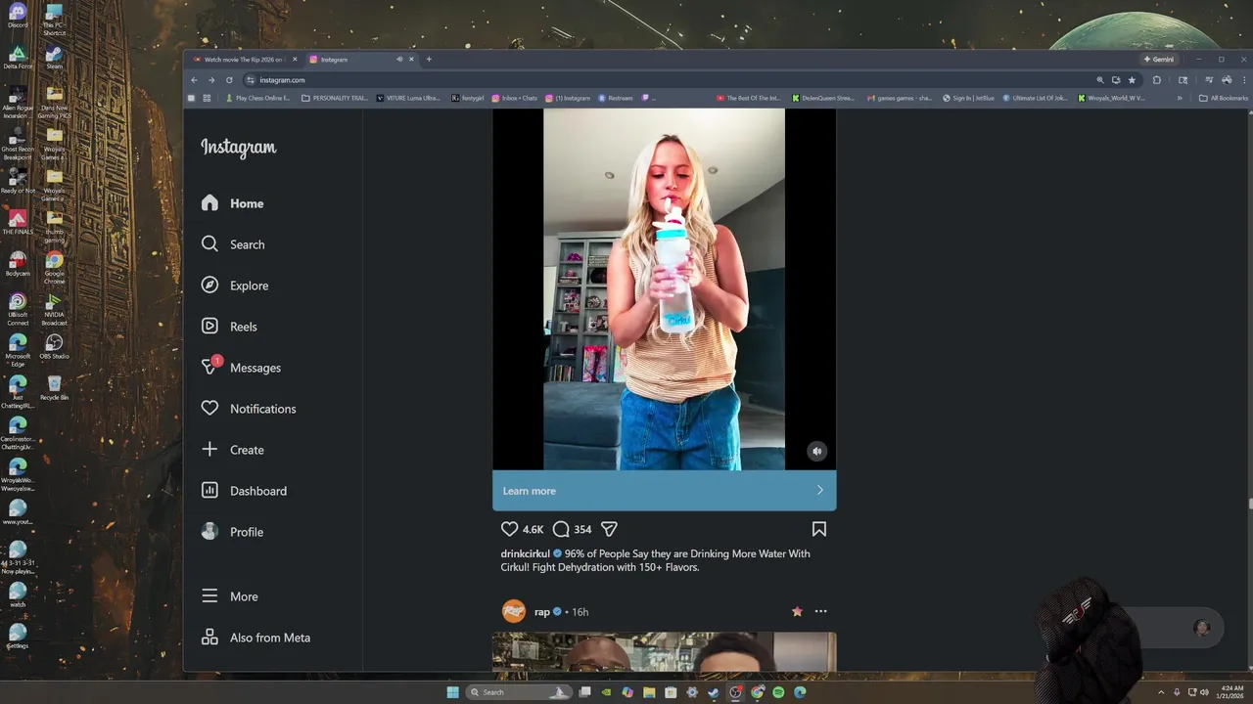Launch THE FINALS desktop shortcut

point(17,222)
